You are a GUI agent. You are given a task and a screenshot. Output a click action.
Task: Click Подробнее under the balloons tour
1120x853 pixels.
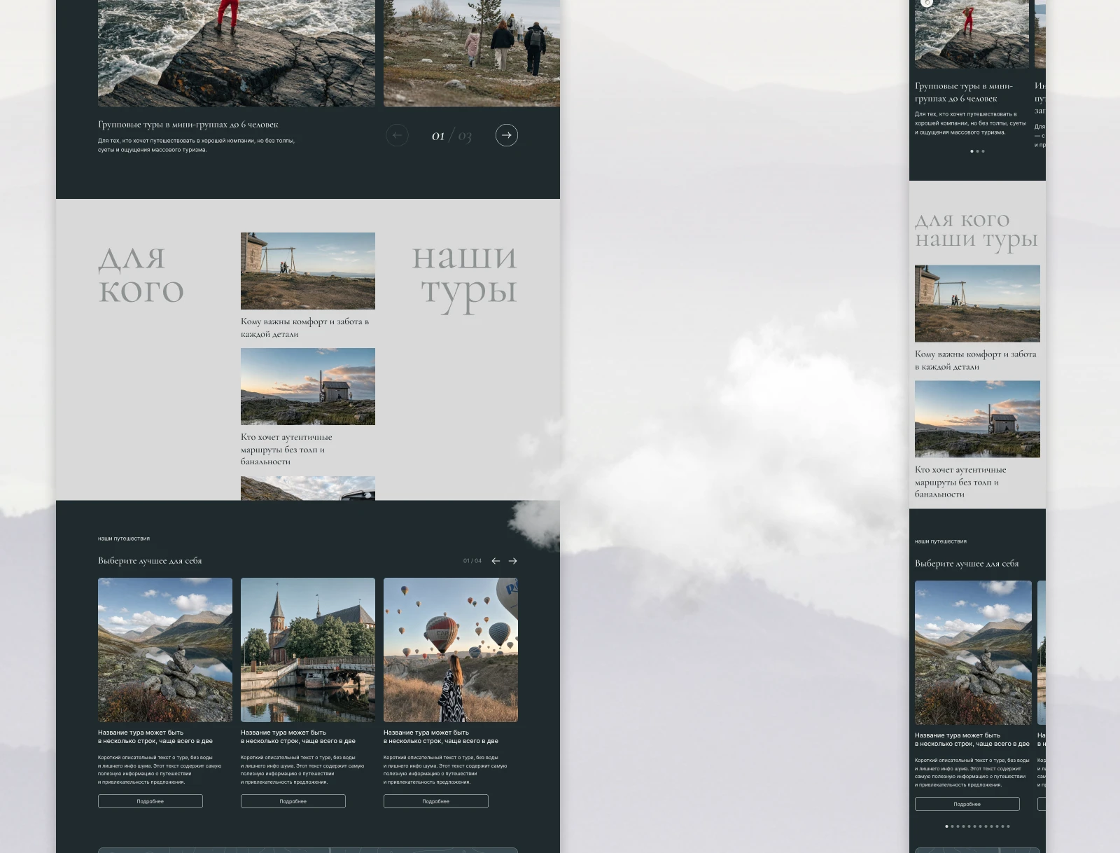coord(436,801)
